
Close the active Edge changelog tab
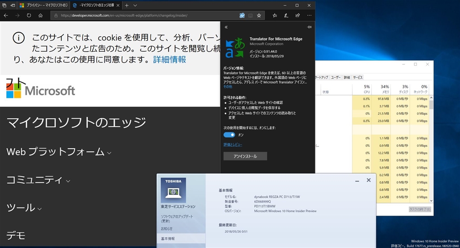pos(118,5)
